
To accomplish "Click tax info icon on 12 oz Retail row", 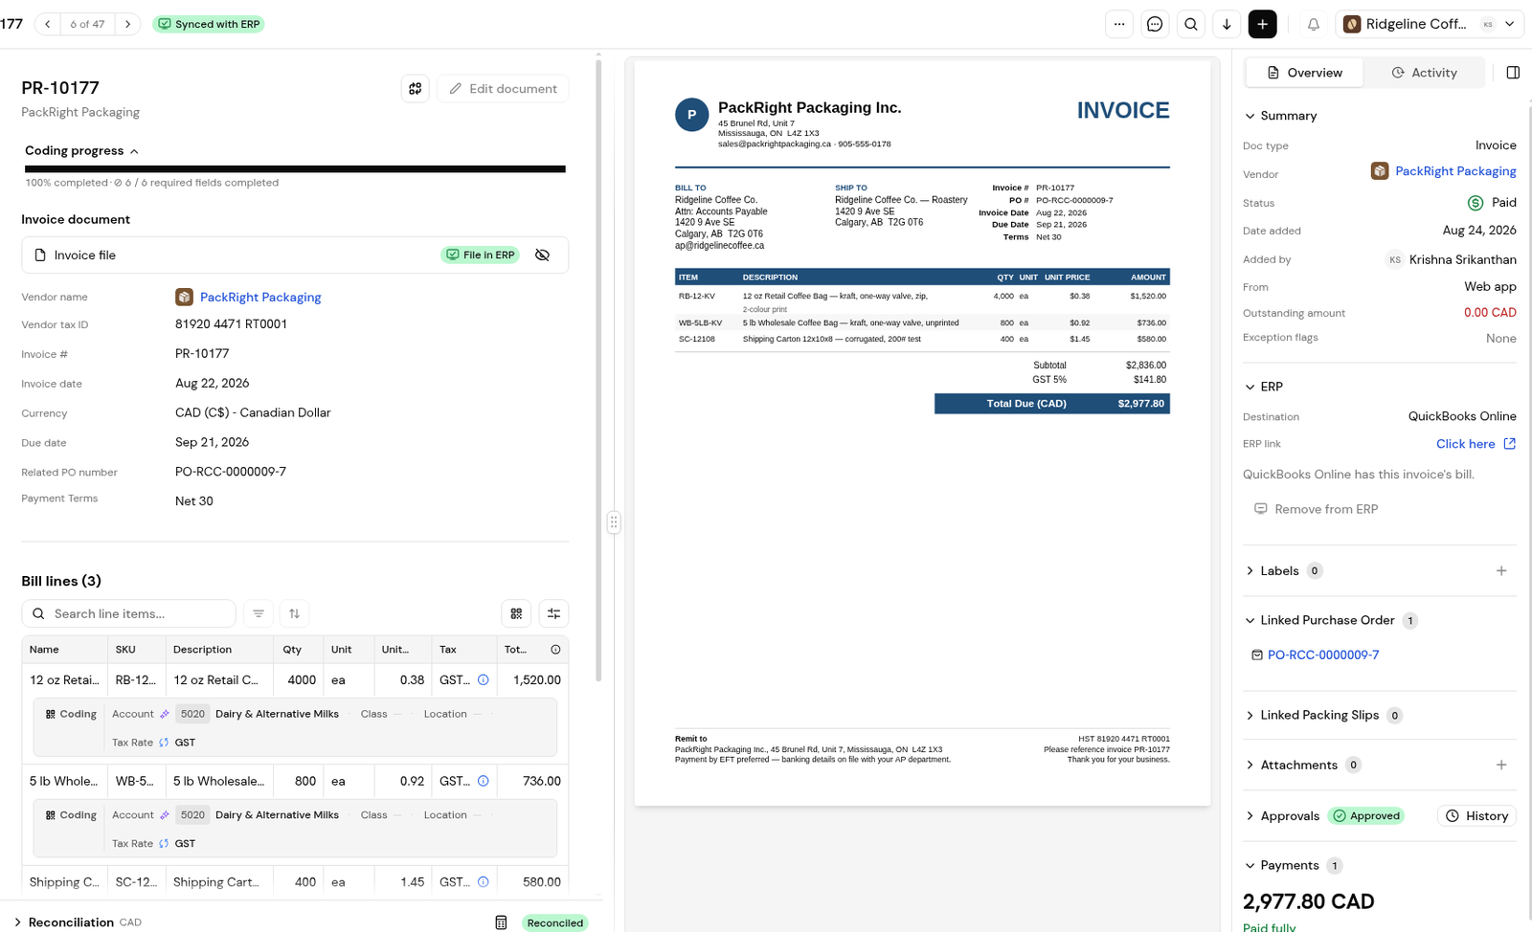I will (x=484, y=680).
